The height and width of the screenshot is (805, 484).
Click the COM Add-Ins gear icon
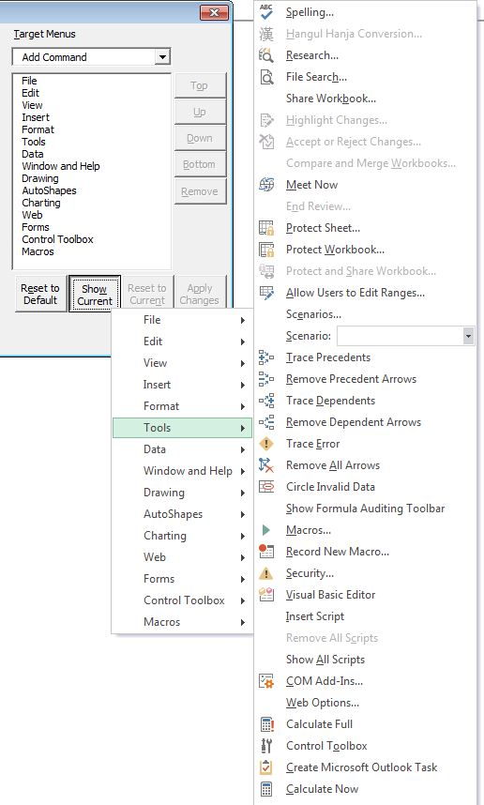(266, 680)
